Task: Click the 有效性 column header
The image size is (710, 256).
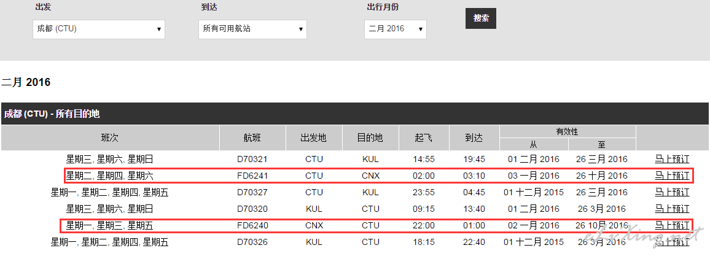Action: coord(567,131)
